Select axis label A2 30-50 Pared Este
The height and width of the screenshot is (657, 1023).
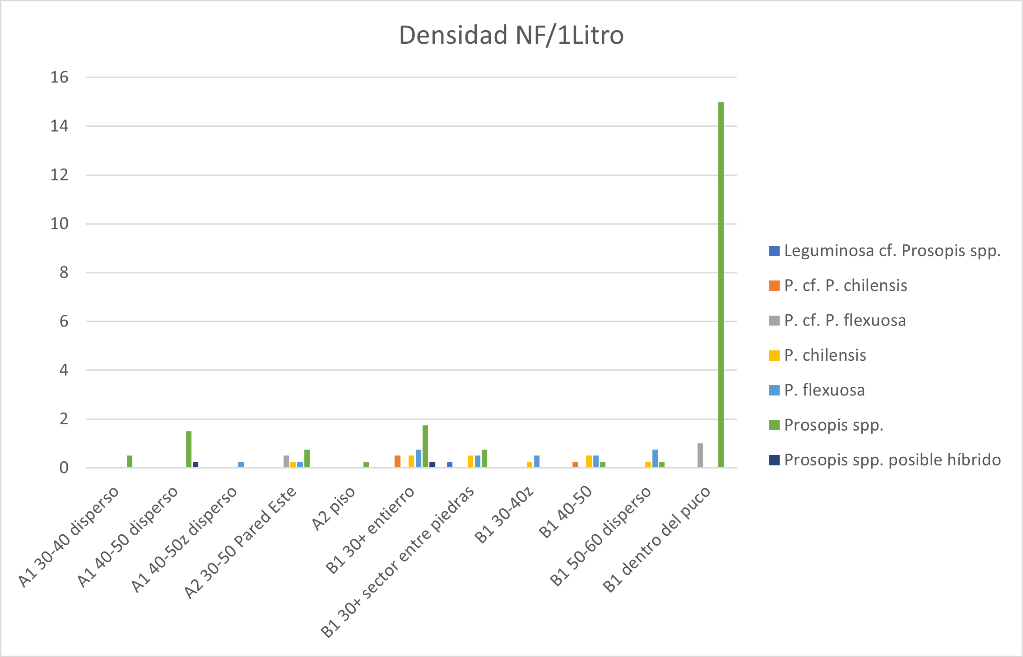click(x=241, y=542)
